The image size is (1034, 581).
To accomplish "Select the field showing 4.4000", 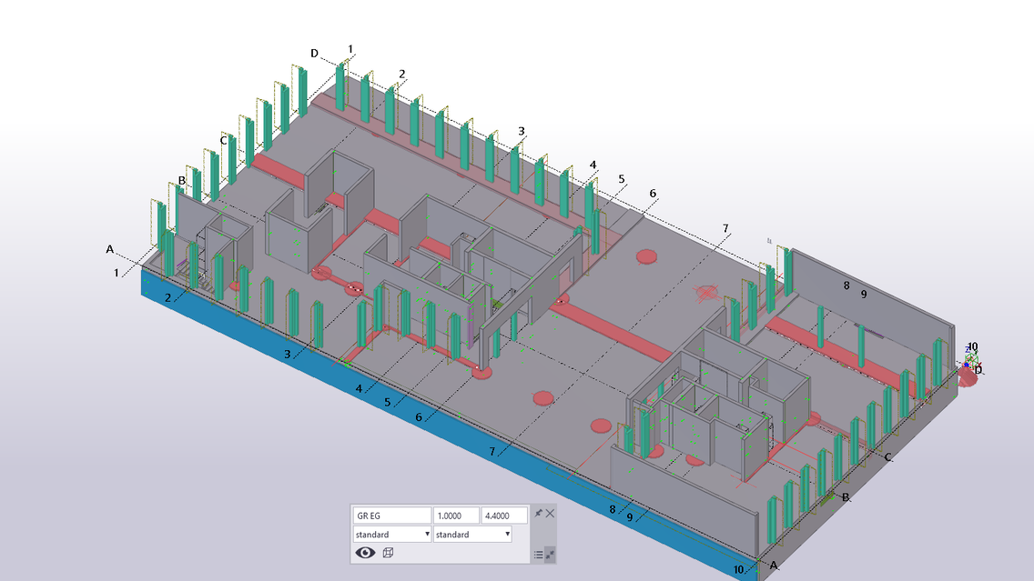I will pos(504,516).
